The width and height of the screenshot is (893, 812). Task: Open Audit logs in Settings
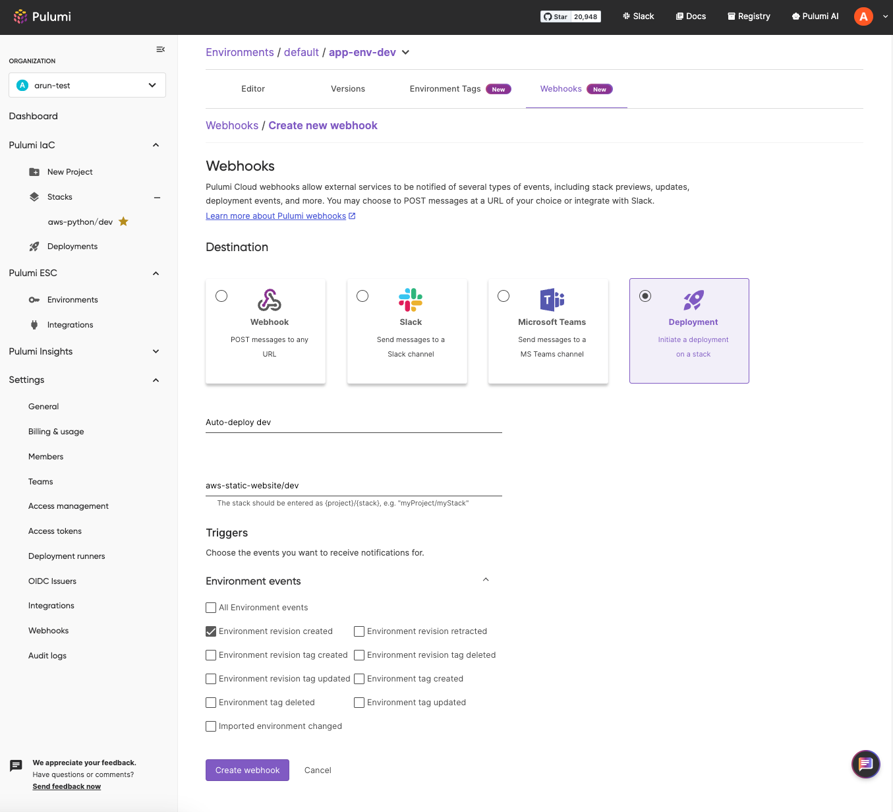click(x=47, y=656)
